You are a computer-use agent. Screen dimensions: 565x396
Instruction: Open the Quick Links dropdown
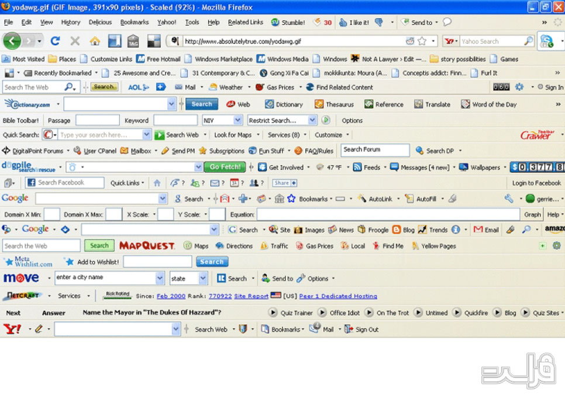(x=127, y=183)
